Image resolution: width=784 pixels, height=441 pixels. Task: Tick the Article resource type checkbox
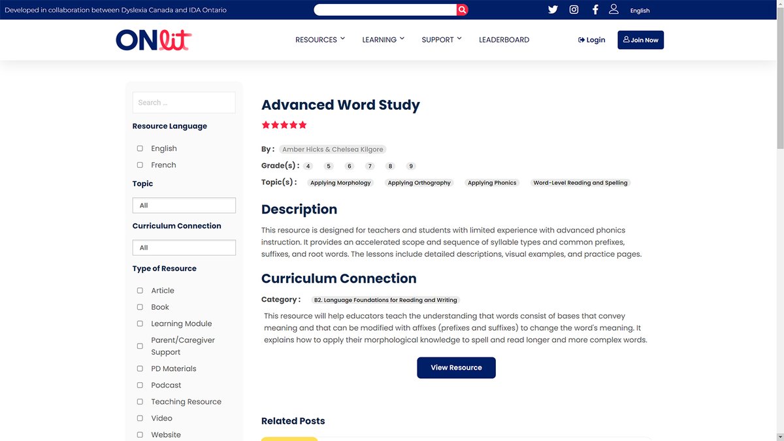140,290
